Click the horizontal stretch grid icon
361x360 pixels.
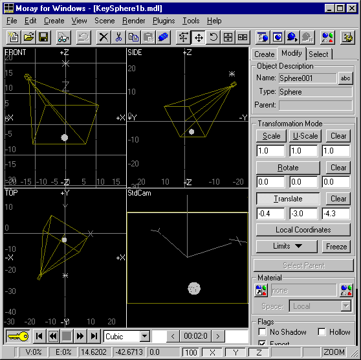click(243, 37)
